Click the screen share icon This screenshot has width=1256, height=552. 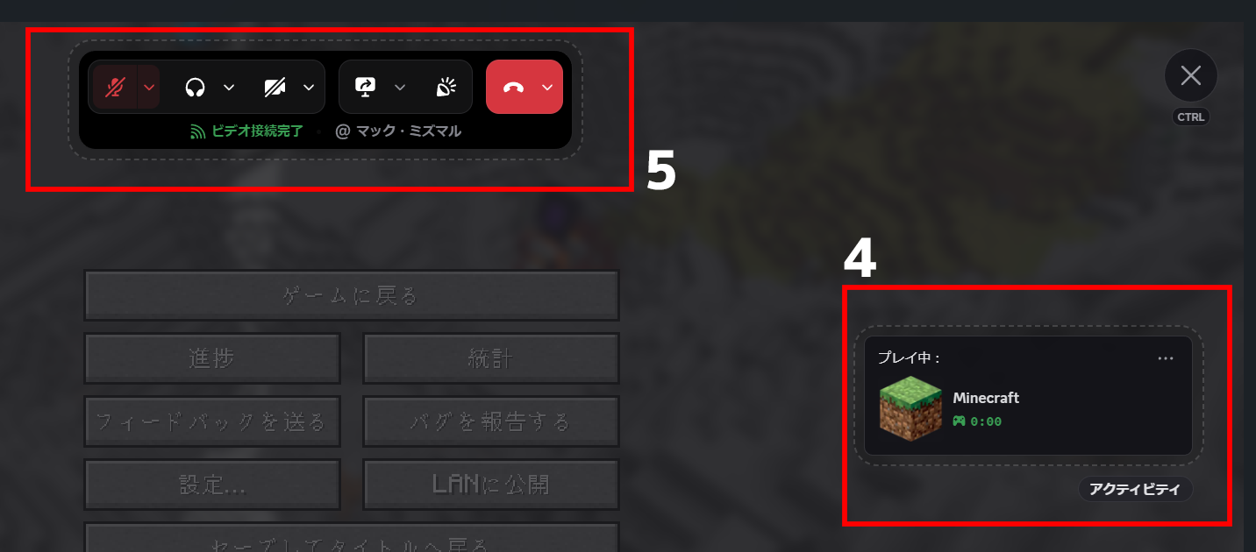pos(365,87)
